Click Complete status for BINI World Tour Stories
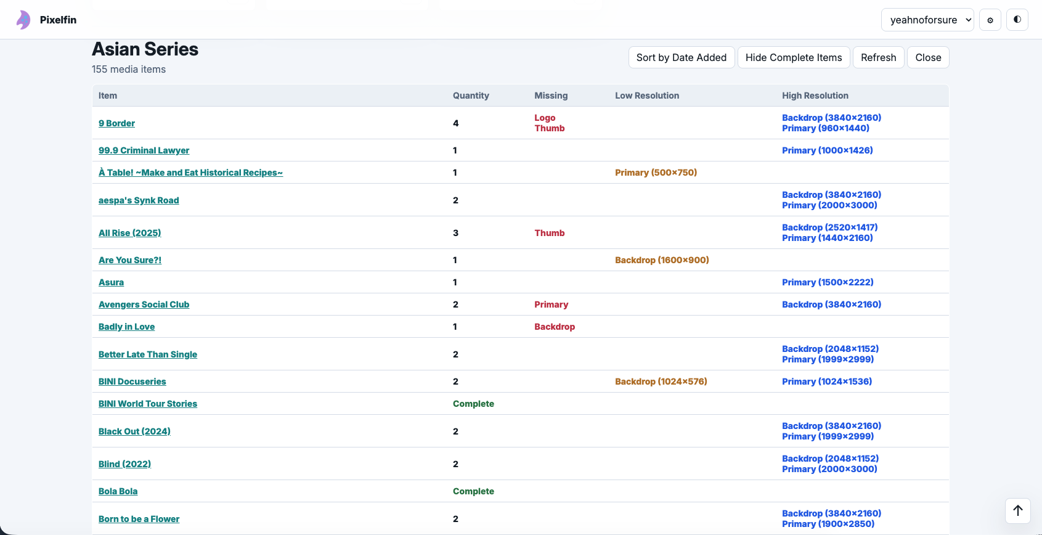Image resolution: width=1042 pixels, height=535 pixels. pyautogui.click(x=473, y=404)
